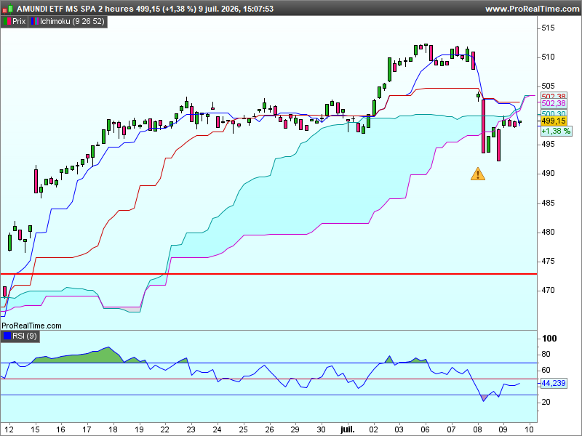Viewport: 582px width, 436px height.
Task: Click the Ichimoku colored lines icon
Action: coord(34,22)
